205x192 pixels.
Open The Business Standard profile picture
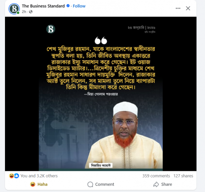(x=14, y=9)
